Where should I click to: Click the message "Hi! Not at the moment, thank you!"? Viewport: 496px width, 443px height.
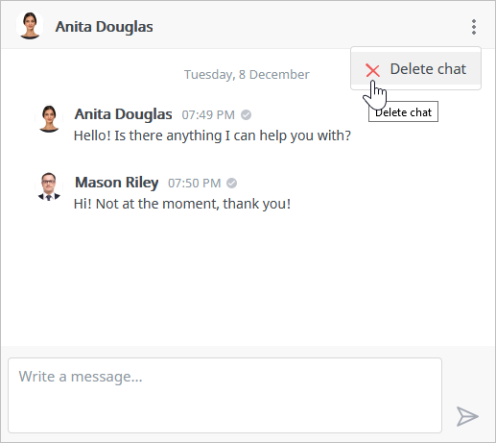coord(182,204)
